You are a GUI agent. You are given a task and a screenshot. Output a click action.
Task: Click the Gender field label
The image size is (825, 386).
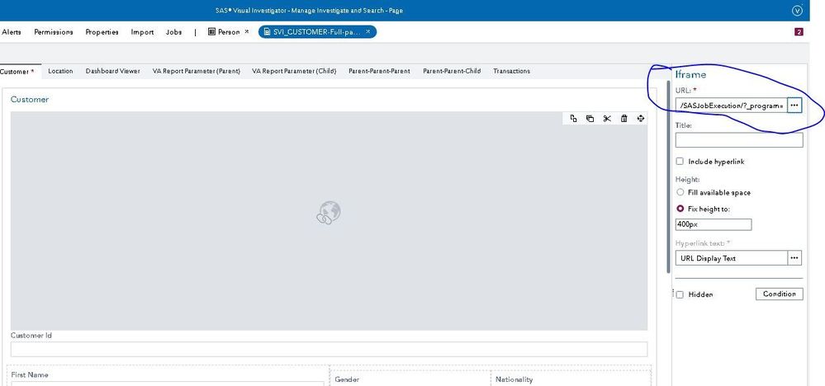pyautogui.click(x=346, y=379)
